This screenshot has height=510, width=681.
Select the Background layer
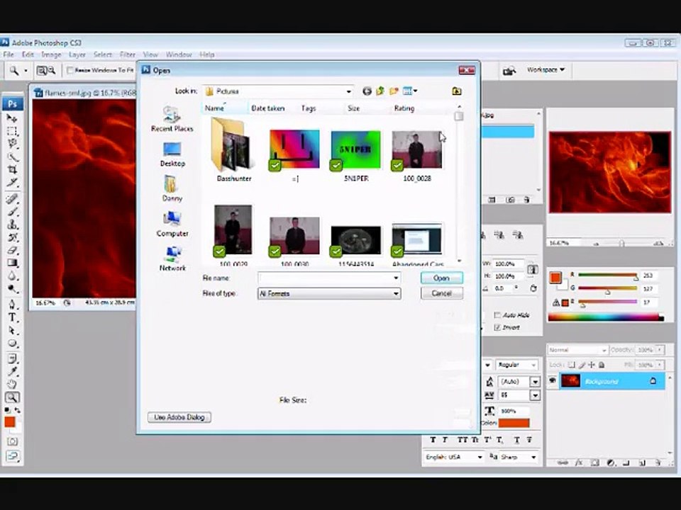pyautogui.click(x=611, y=381)
